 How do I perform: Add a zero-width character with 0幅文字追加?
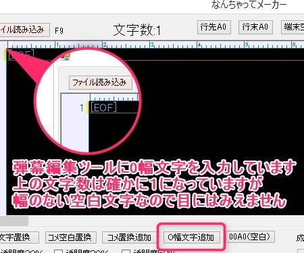pyautogui.click(x=191, y=237)
